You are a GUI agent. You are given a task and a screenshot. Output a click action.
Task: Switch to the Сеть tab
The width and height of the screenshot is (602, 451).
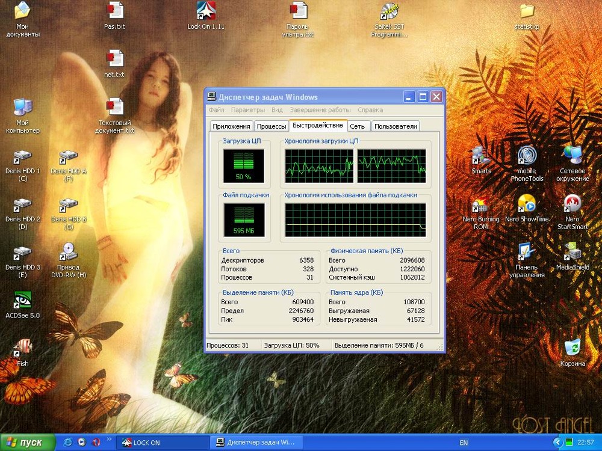click(x=357, y=126)
